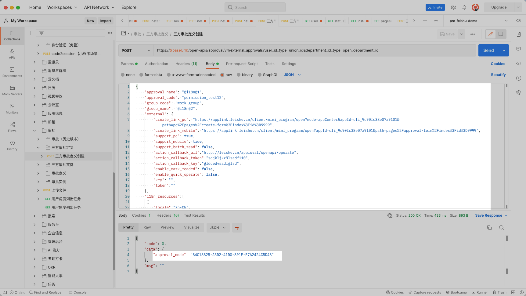Open the POST method dropdown
Viewport: 526px width, 296px height.
click(136, 50)
